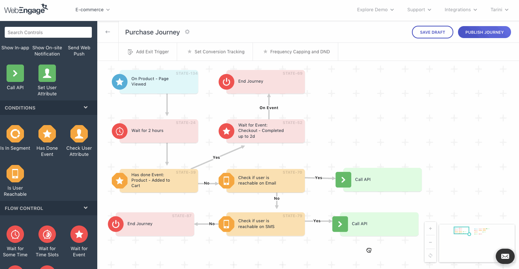Screen dimensions: 519x269
Task: Select the Set User Attribute control icon
Action: pyautogui.click(x=47, y=73)
